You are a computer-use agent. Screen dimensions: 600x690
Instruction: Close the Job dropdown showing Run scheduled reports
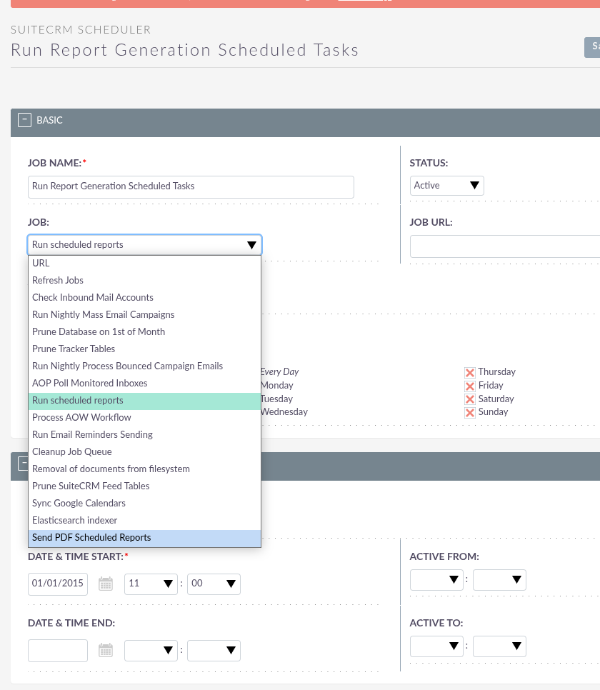tap(144, 245)
